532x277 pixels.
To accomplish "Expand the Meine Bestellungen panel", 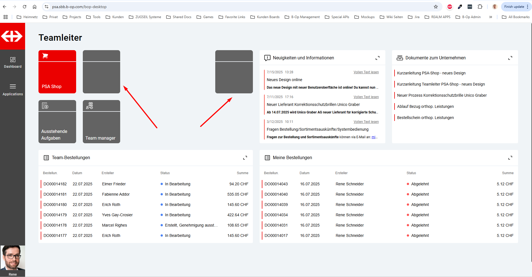I will click(x=510, y=158).
